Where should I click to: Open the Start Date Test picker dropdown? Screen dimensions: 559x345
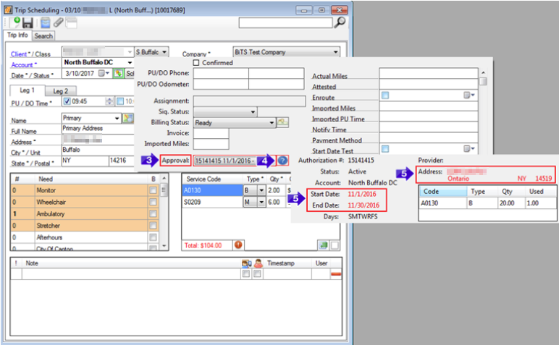(469, 149)
